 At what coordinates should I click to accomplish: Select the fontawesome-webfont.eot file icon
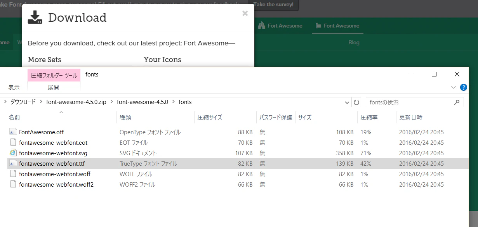point(13,142)
